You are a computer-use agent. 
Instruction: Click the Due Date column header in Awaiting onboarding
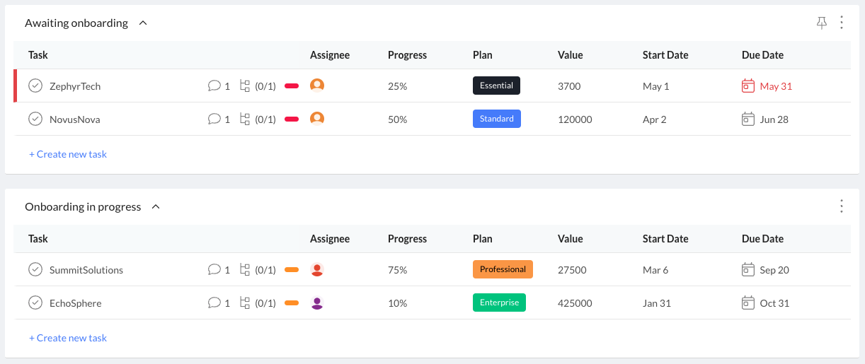pos(762,55)
